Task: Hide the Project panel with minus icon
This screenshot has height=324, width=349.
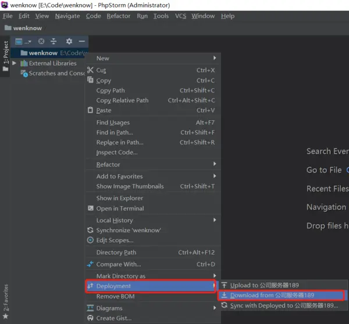Action: click(x=81, y=41)
